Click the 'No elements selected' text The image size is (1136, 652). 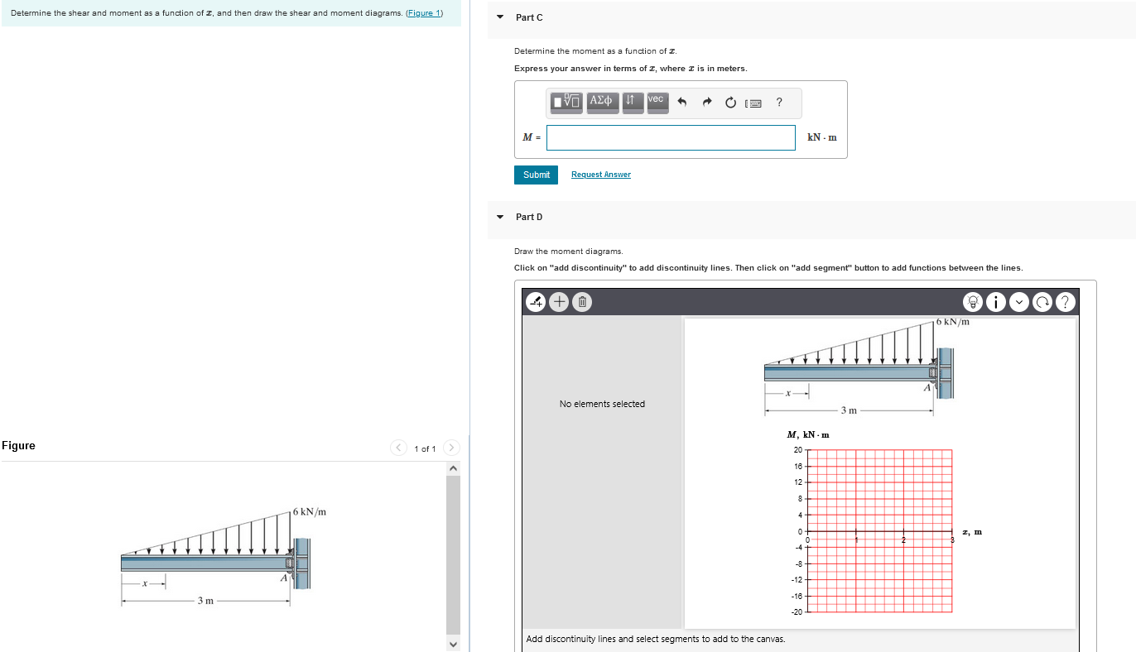602,404
